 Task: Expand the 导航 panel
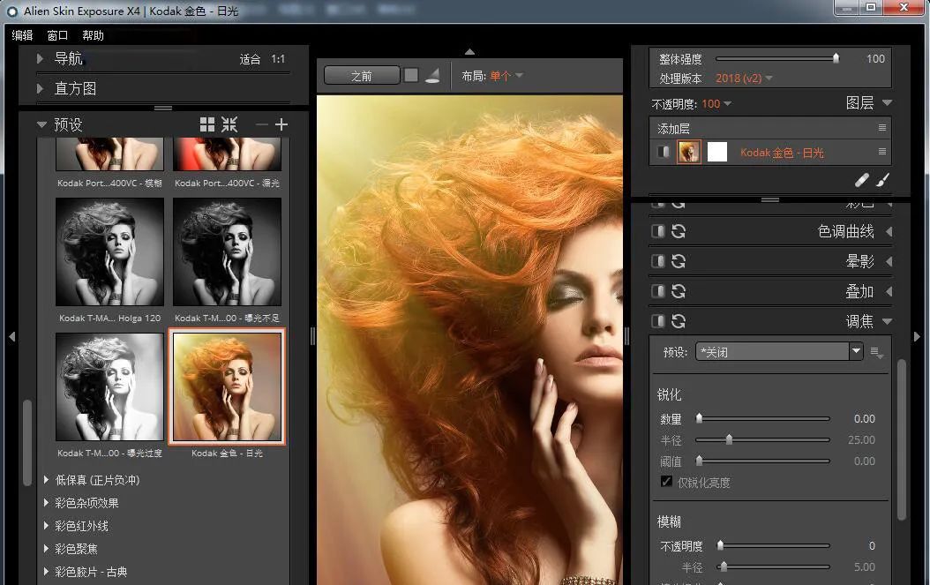pos(40,59)
